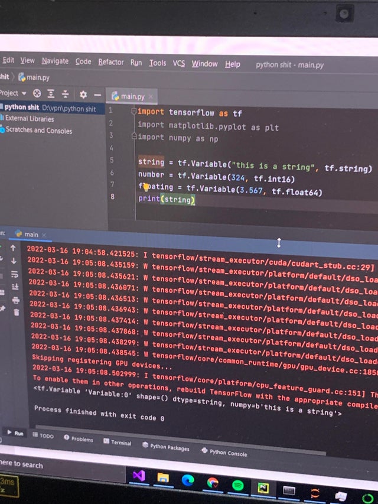
Task: Open File Explorer from the taskbar
Action: (x=163, y=477)
